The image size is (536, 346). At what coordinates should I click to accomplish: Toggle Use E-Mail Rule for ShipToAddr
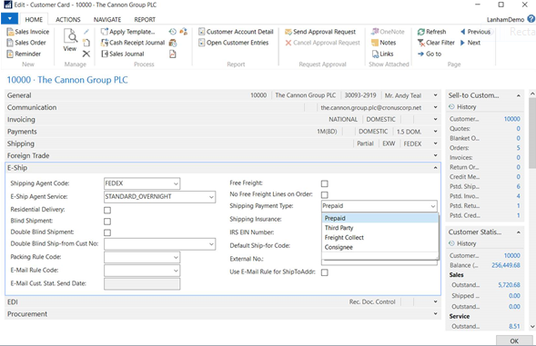[x=324, y=272]
